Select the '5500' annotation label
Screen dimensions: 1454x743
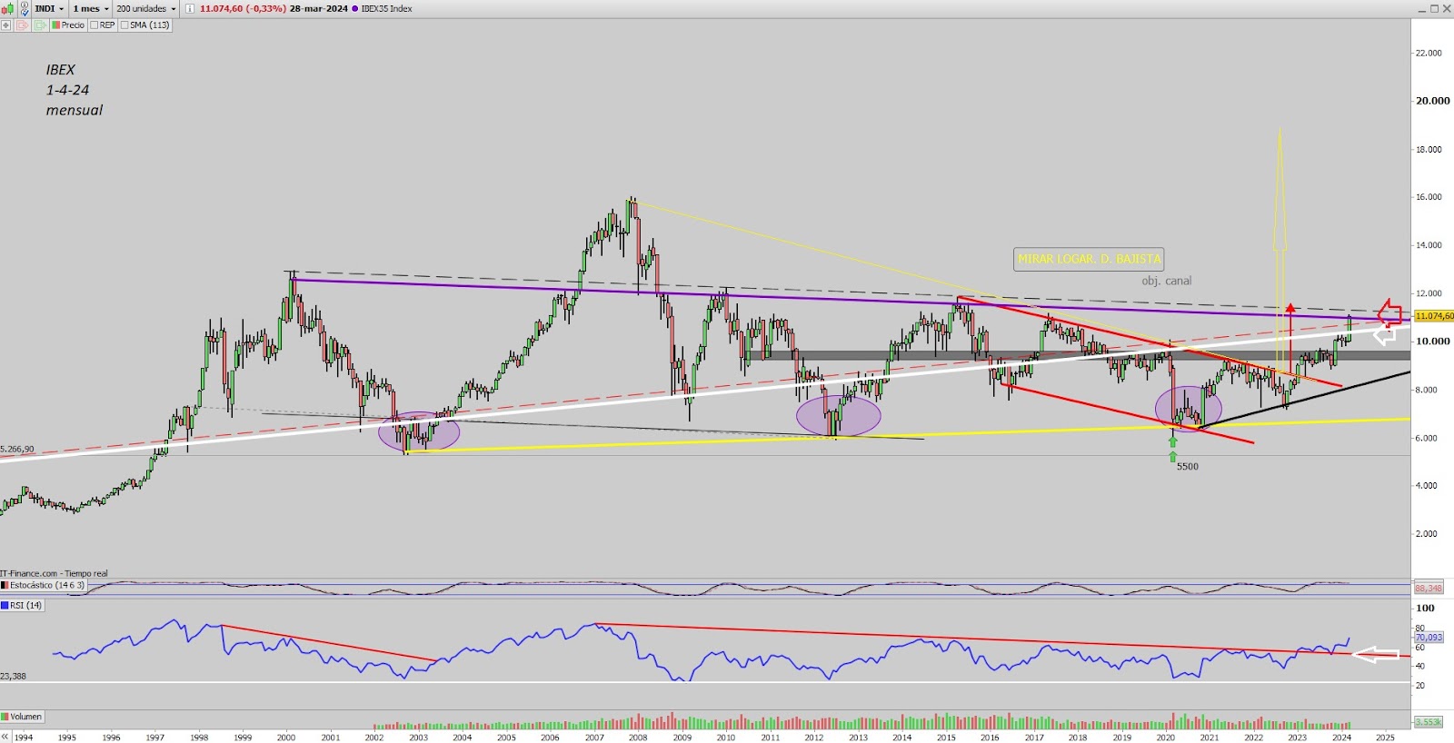tap(1187, 466)
